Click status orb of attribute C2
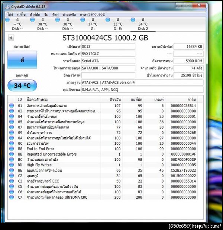This screenshot has height=230, width=223. pos(12,176)
